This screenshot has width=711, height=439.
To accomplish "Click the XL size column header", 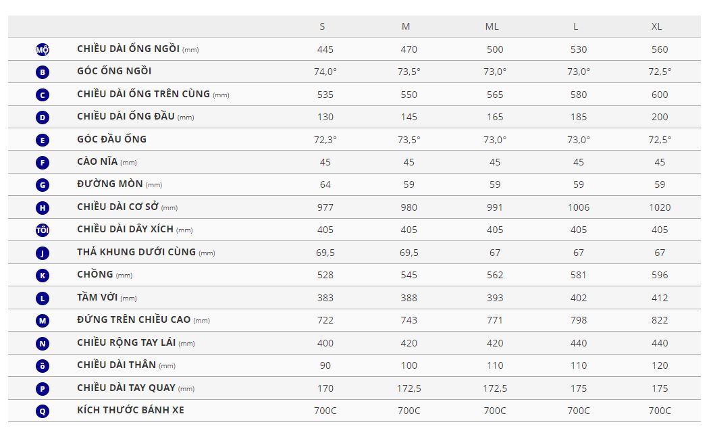I will pyautogui.click(x=656, y=26).
